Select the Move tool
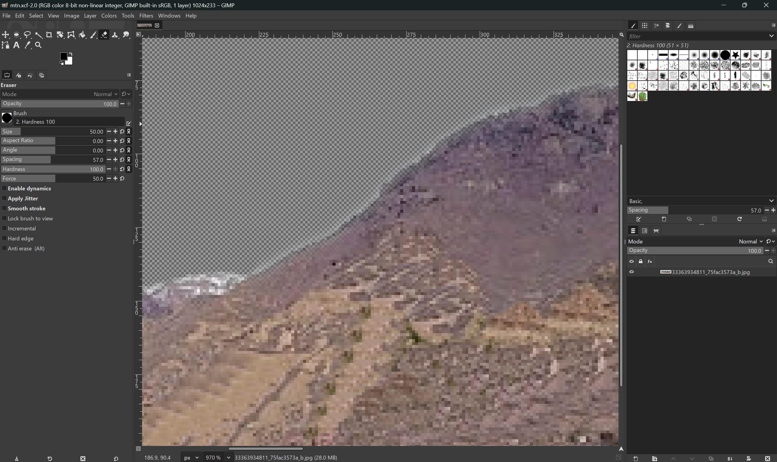This screenshot has height=462, width=777. [5, 35]
